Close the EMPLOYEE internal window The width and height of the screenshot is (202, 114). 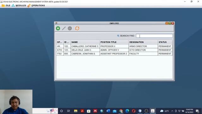(173, 23)
